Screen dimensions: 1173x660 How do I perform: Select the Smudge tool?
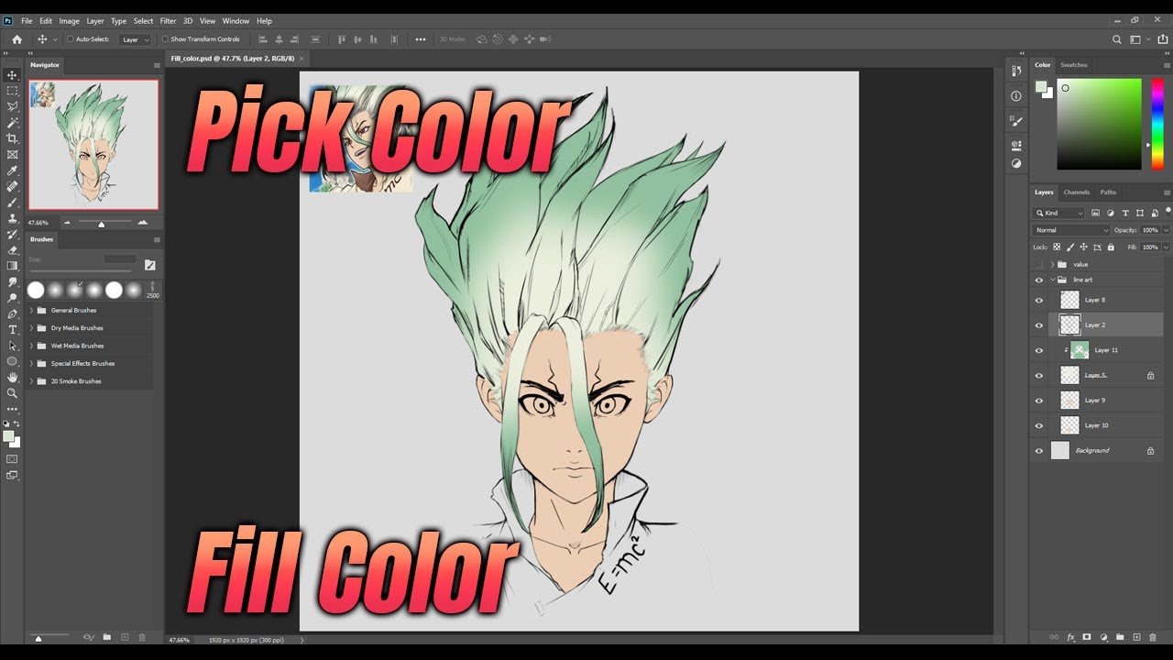click(x=12, y=281)
